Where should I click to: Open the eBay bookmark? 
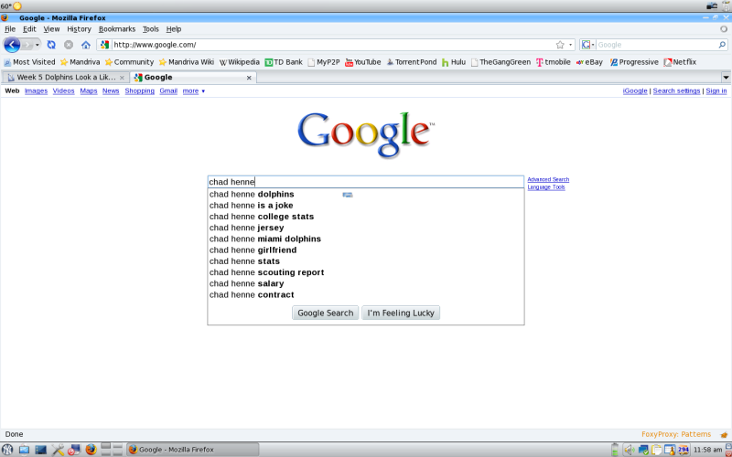tap(589, 62)
